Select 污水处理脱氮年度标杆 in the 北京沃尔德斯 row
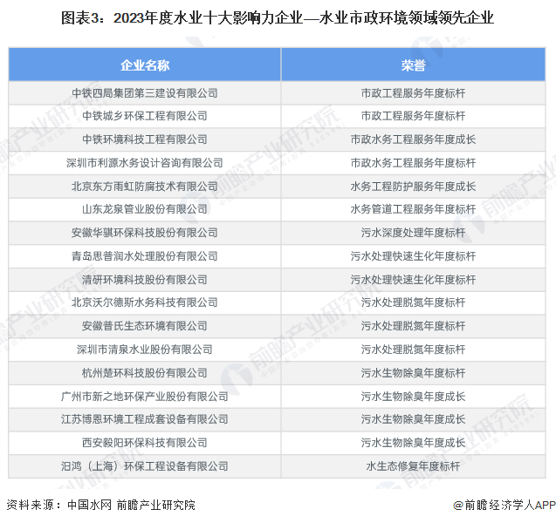 click(x=413, y=302)
